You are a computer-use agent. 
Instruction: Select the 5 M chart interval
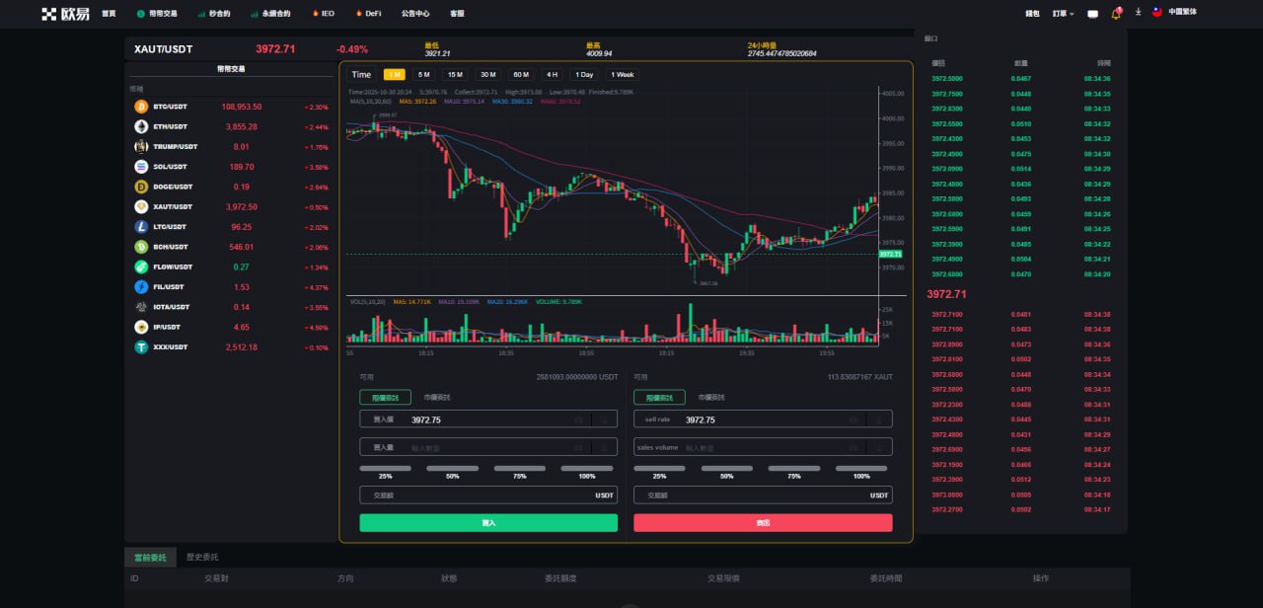[423, 75]
